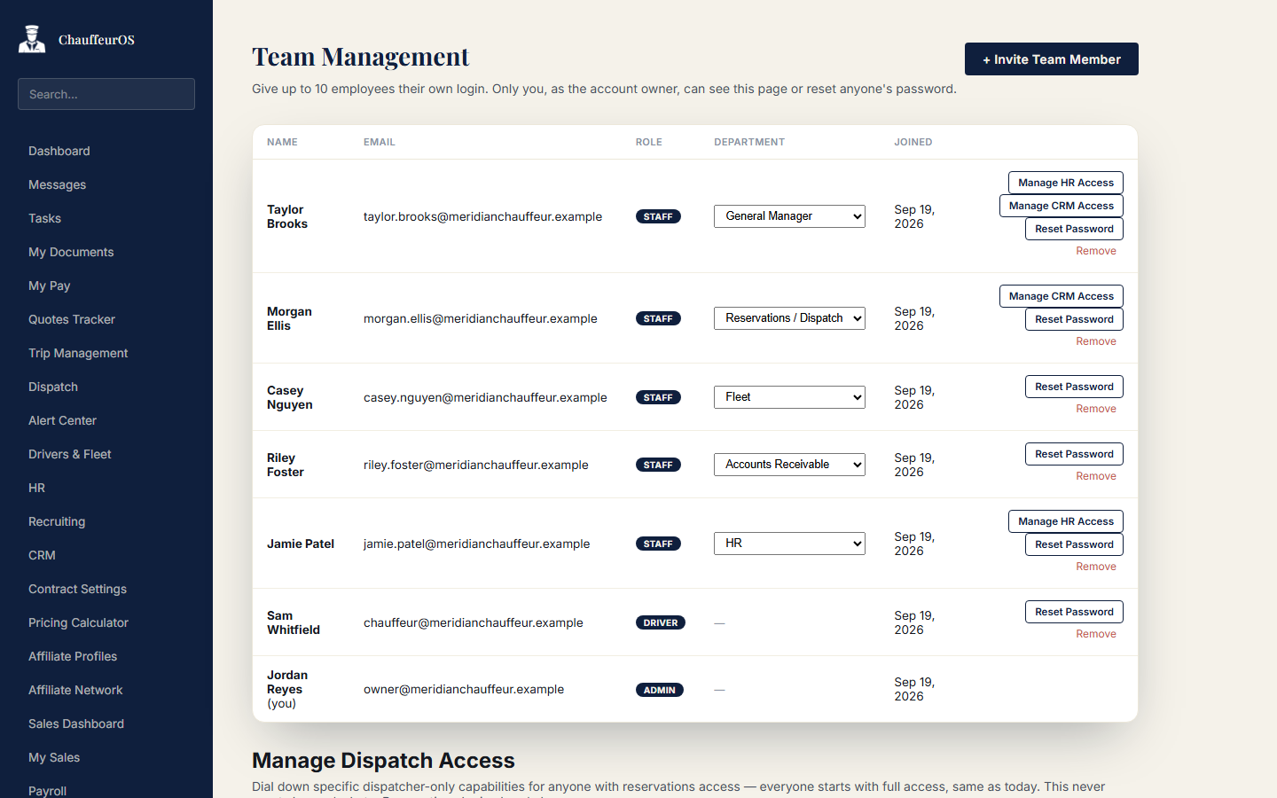1277x798 pixels.
Task: Manage CRM Access for Morgan Ellis
Action: click(1062, 296)
